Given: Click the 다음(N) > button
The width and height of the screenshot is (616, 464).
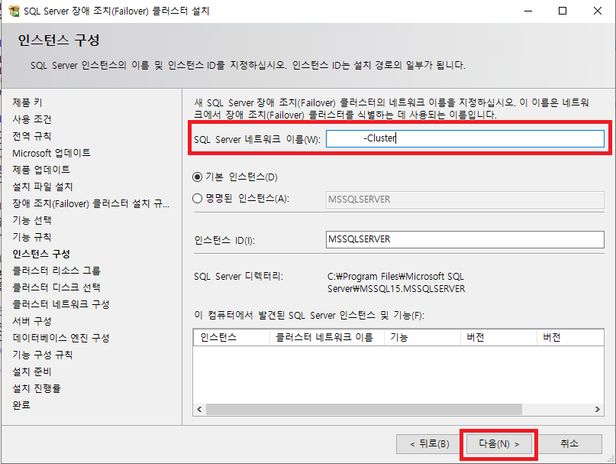Looking at the screenshot, I should tap(499, 444).
